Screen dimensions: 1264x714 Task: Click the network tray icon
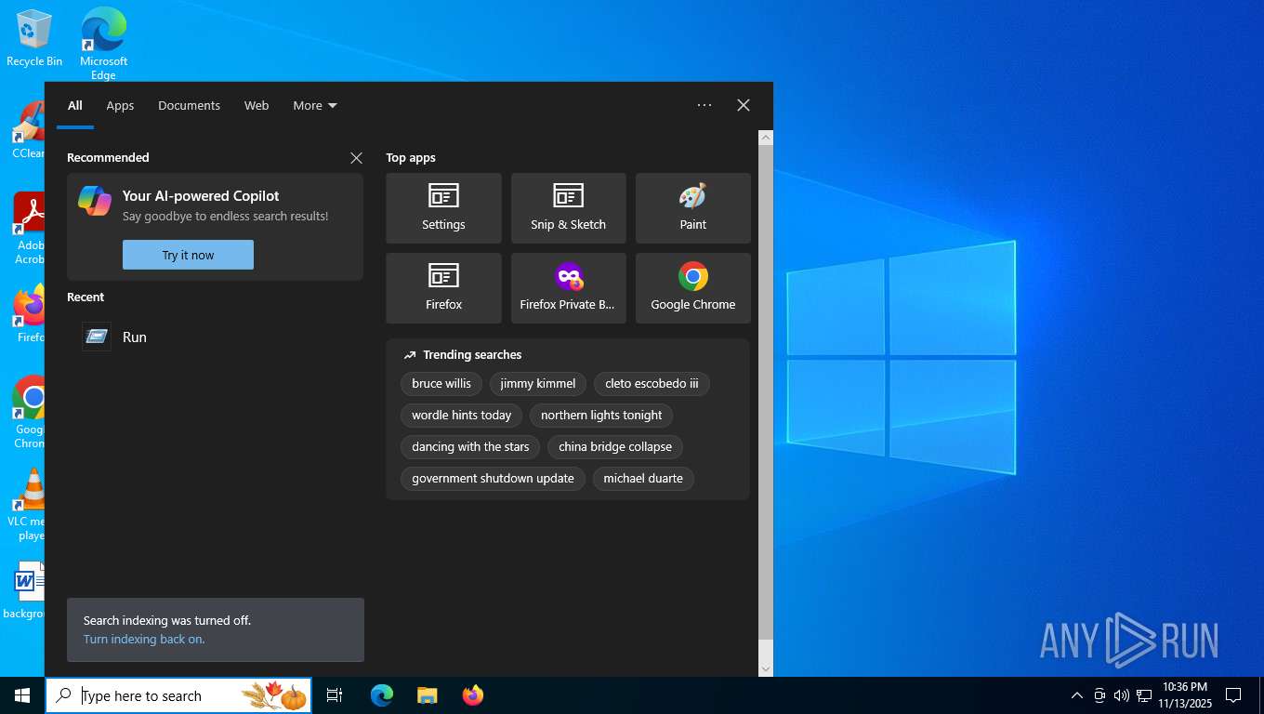[1144, 695]
